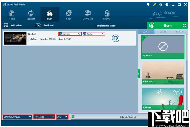190x127 pixels.
Task: Select the No Menu template
Action: pos(163,47)
